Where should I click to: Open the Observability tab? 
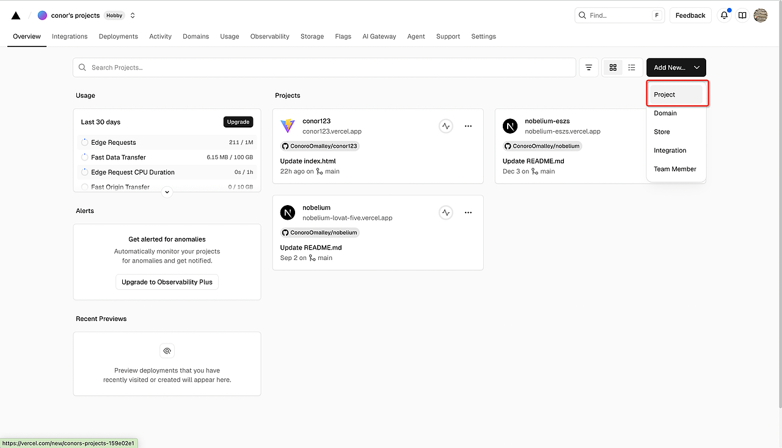269,37
